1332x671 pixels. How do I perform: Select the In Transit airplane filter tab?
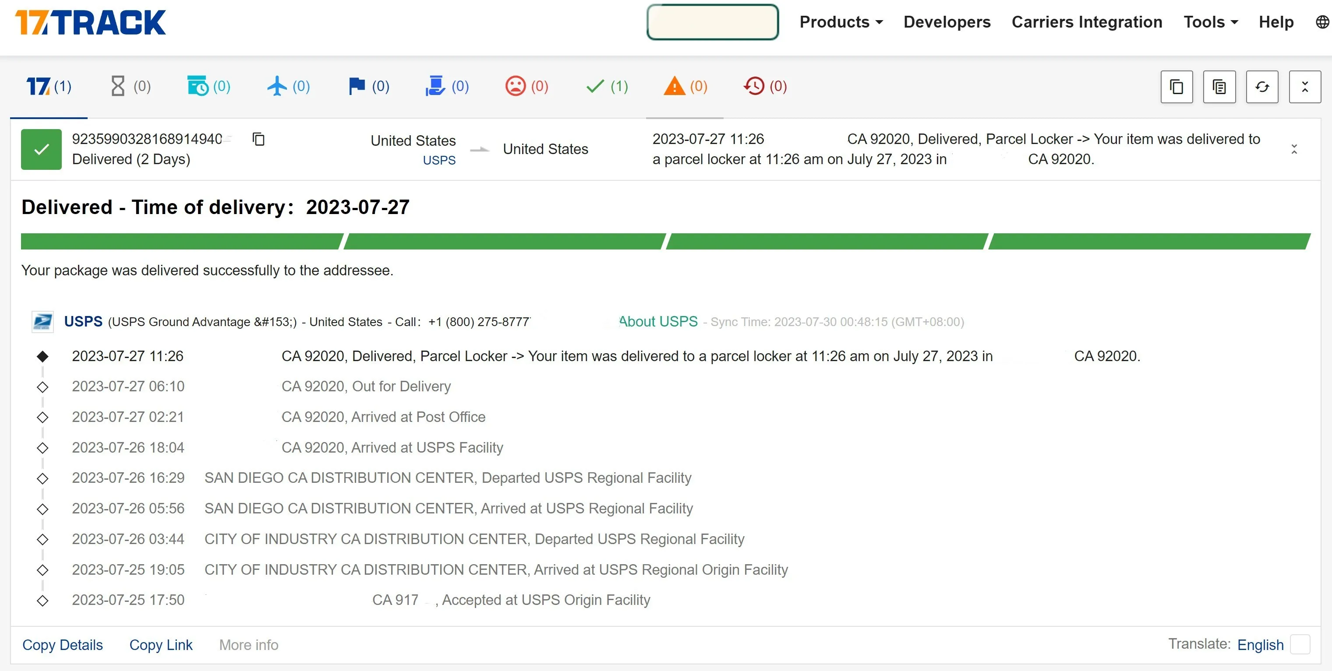click(289, 86)
